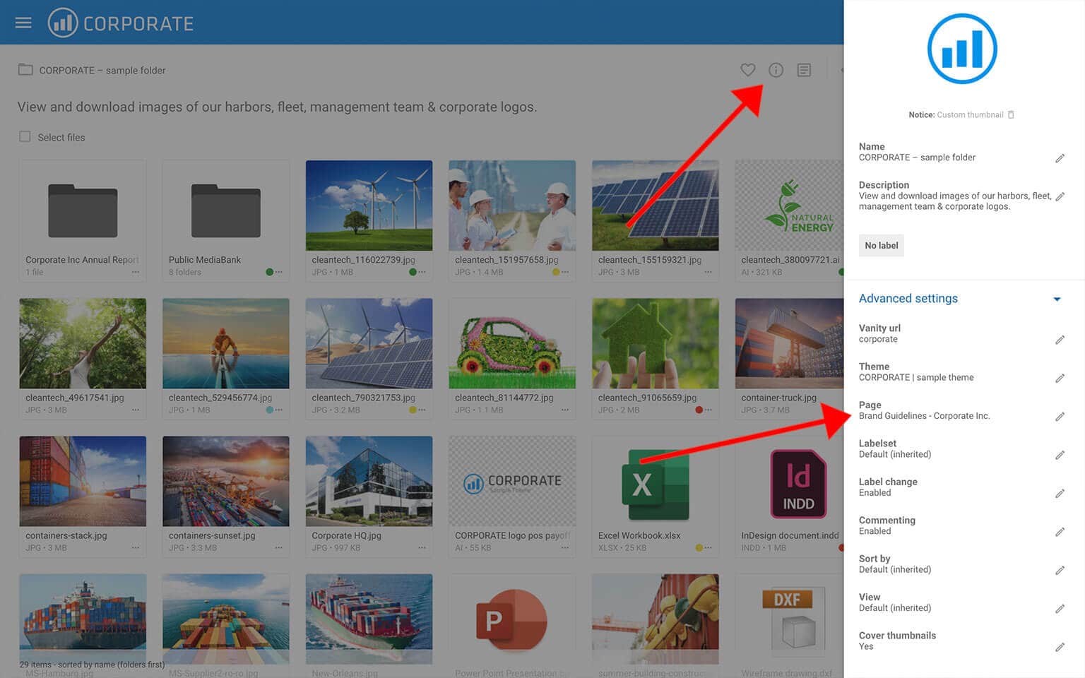Click green label dot on Public MediaBank
The height and width of the screenshot is (678, 1085).
(x=269, y=273)
